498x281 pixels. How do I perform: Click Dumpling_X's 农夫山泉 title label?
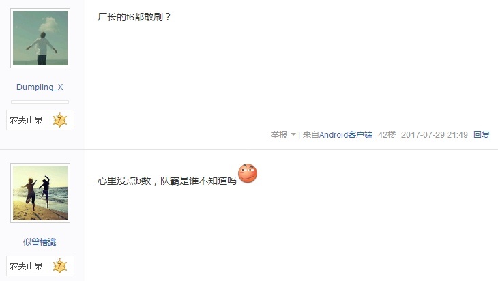click(x=26, y=120)
